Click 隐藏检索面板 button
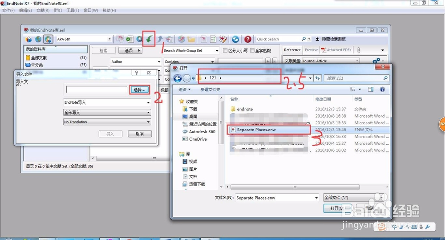This screenshot has width=445, height=240. [331, 39]
